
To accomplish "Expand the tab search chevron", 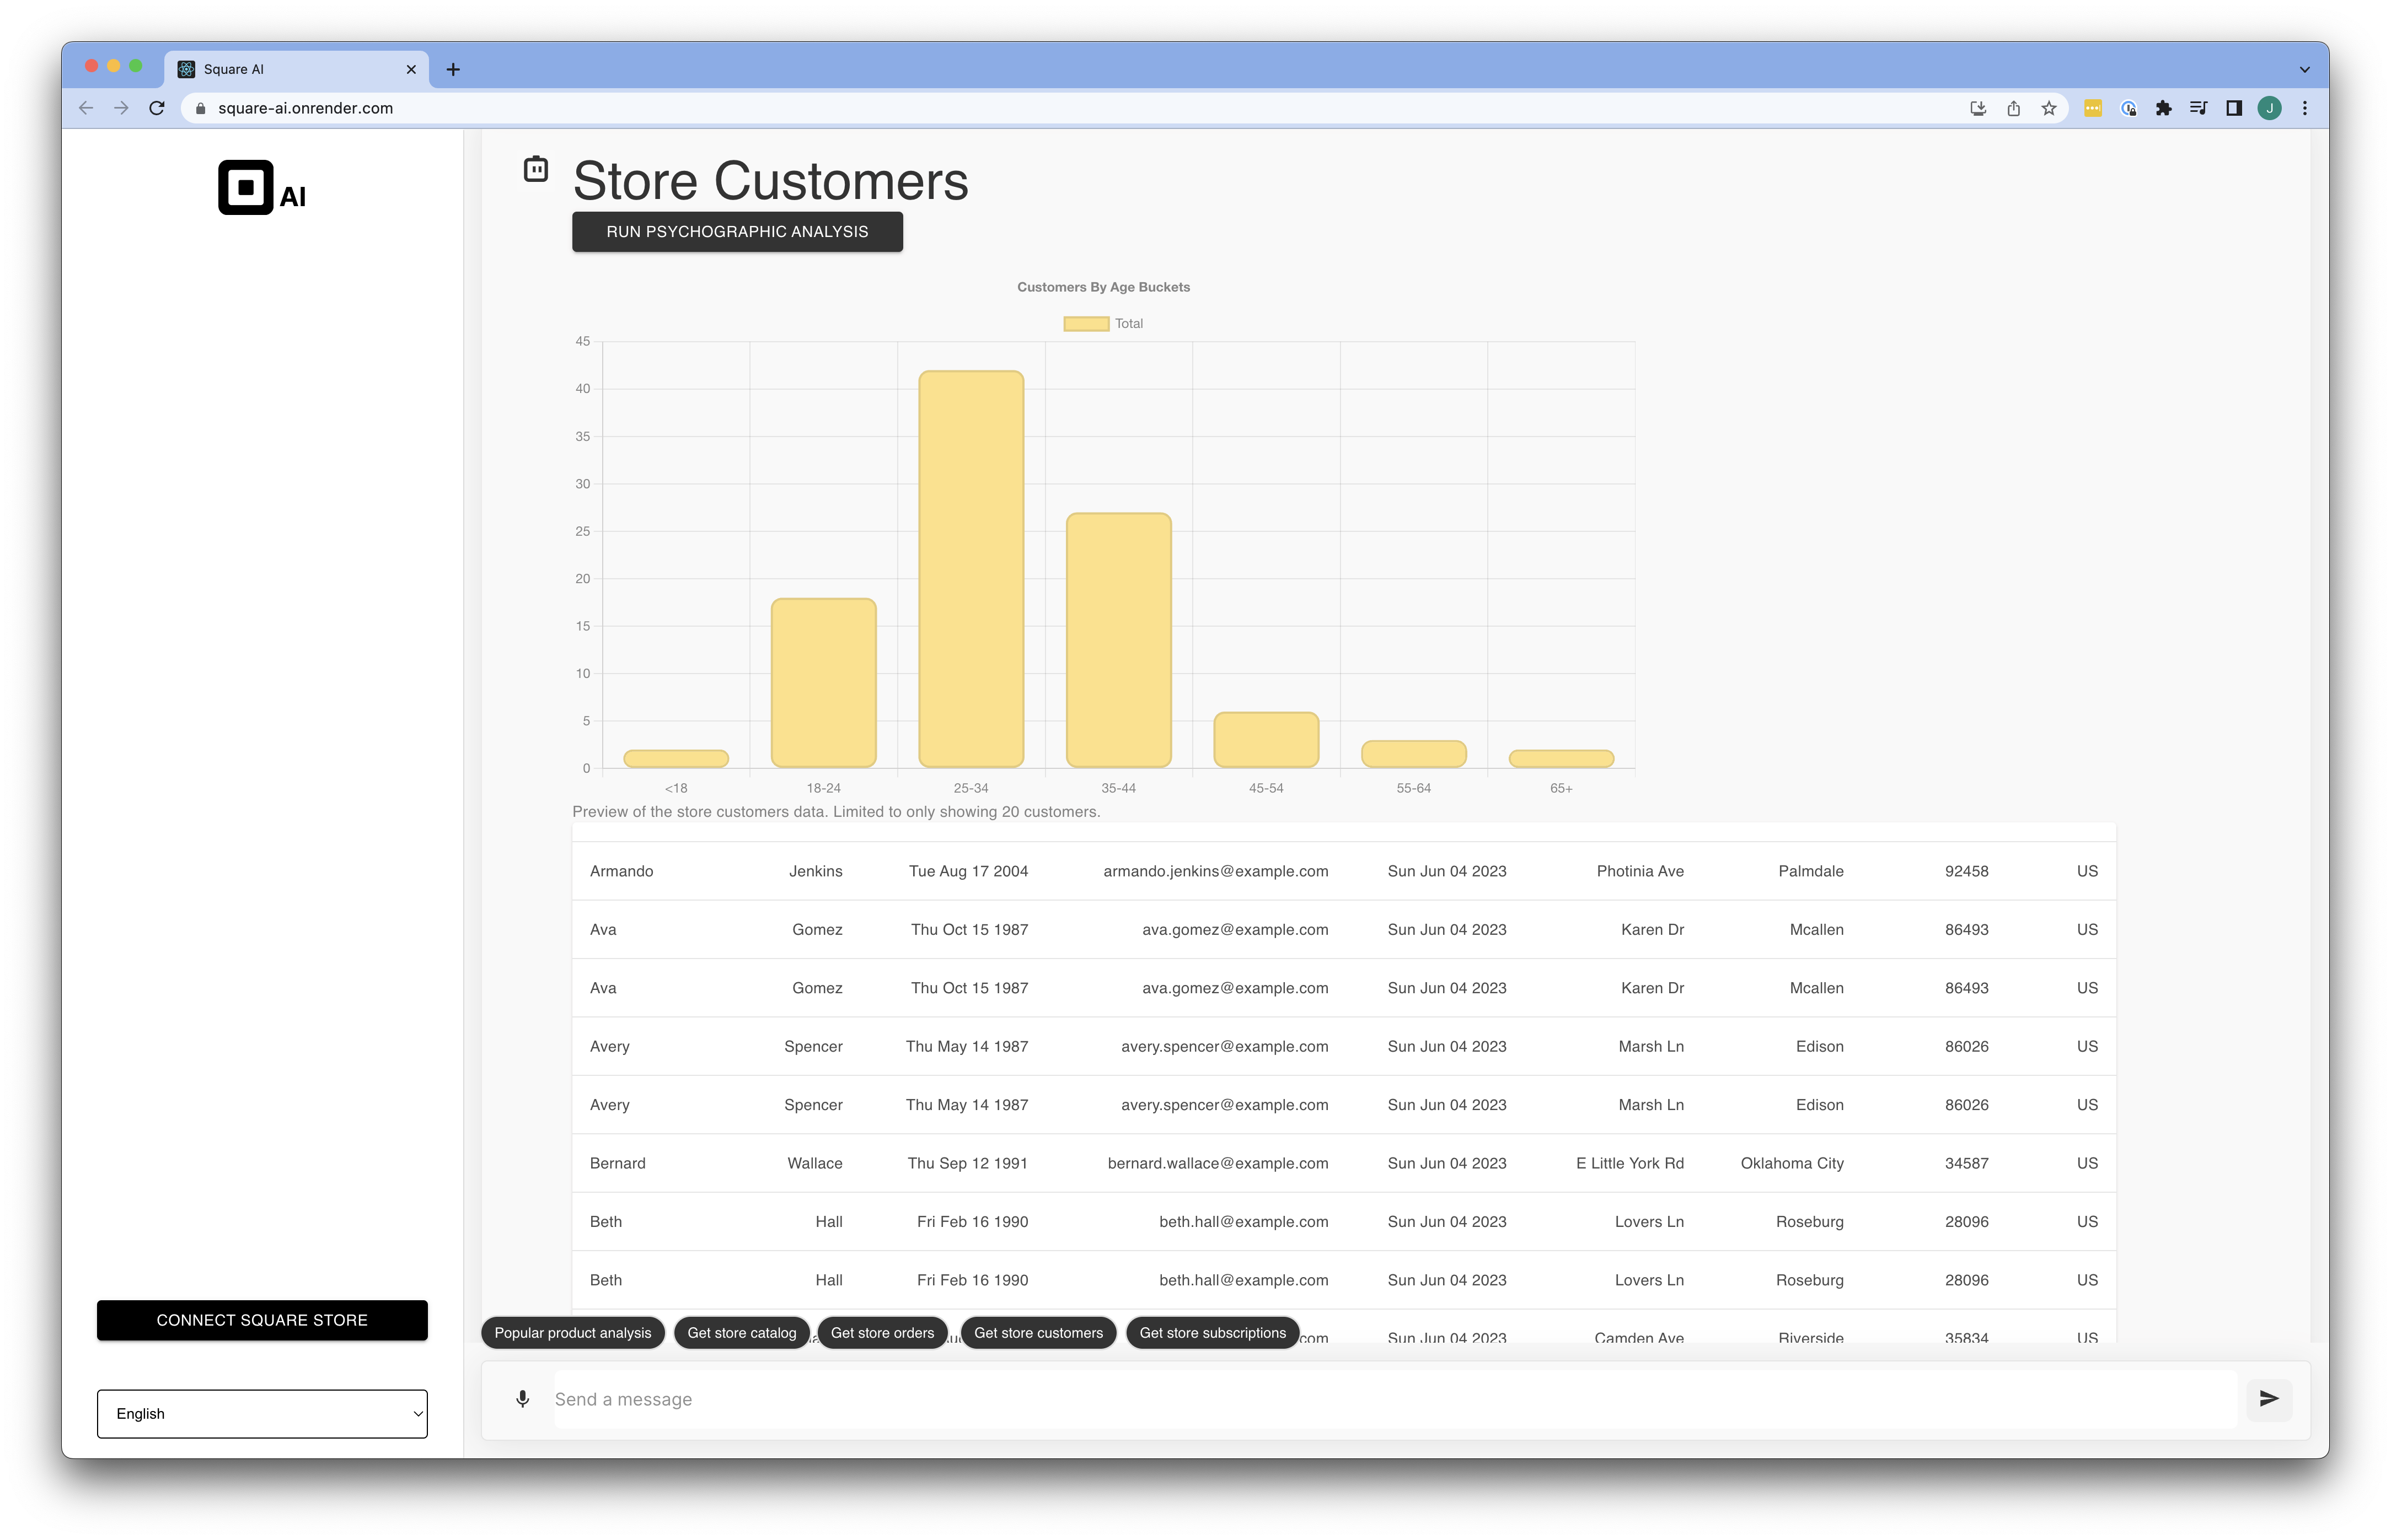I will pyautogui.click(x=2305, y=70).
